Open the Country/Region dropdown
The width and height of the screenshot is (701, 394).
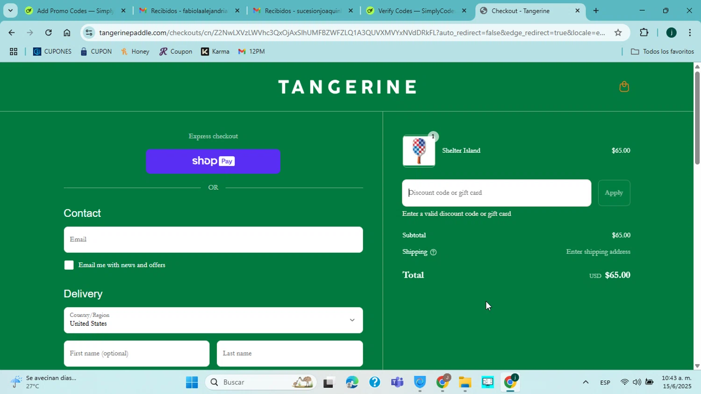[213, 320]
